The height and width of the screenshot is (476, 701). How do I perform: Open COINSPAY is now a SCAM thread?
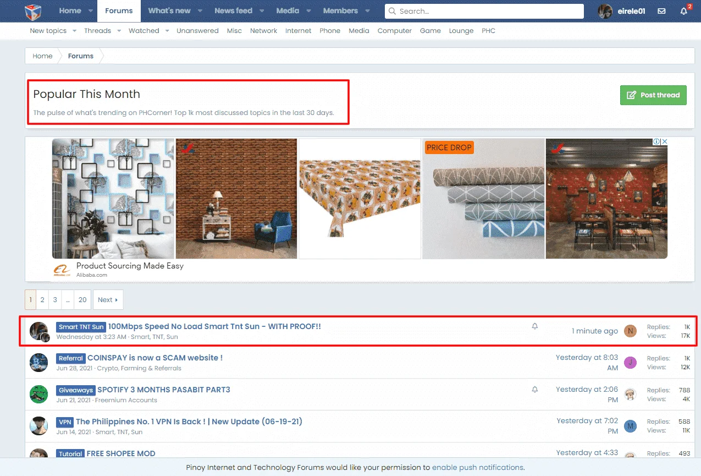point(155,358)
